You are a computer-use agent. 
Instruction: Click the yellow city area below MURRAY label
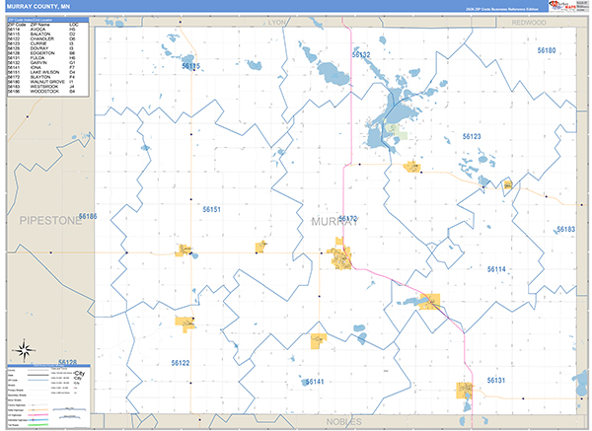[342, 259]
